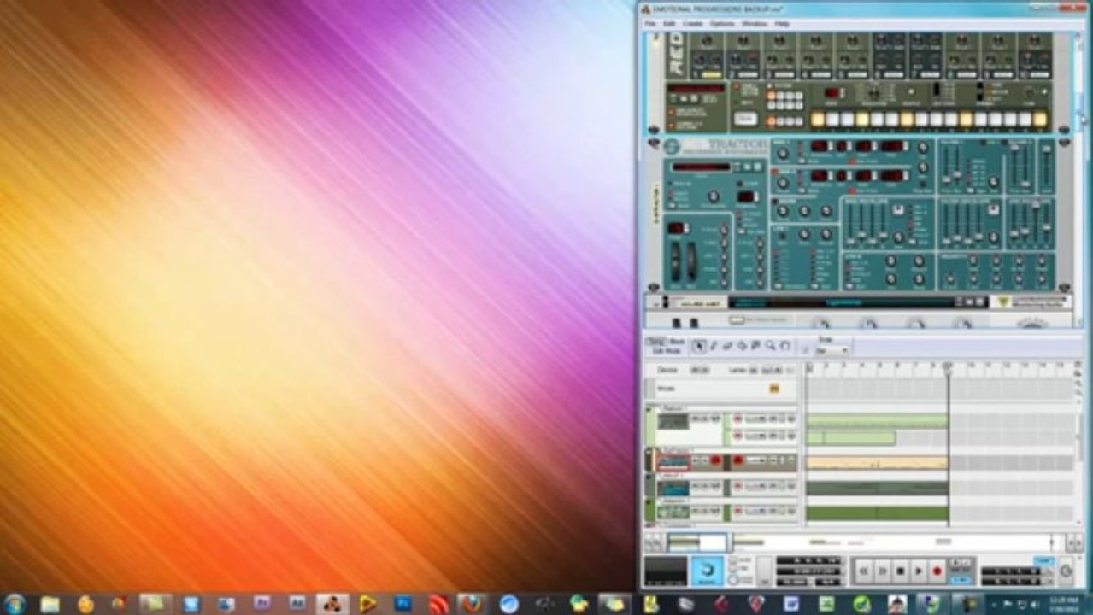This screenshot has width=1093, height=615.
Task: Toggle Redrum step 1 button
Action: (x=817, y=120)
